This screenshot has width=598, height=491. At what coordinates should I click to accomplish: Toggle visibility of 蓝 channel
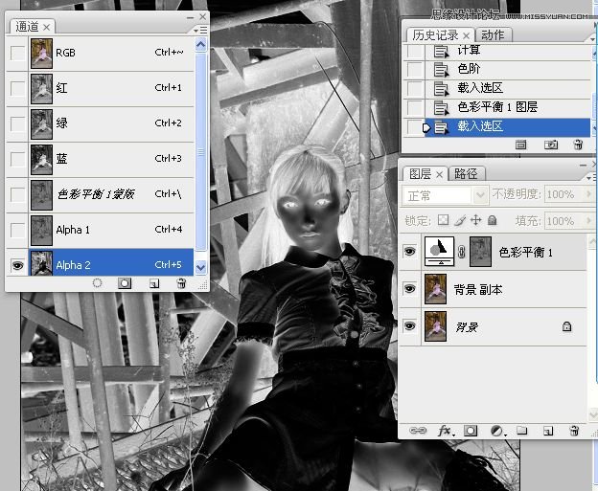pos(17,159)
